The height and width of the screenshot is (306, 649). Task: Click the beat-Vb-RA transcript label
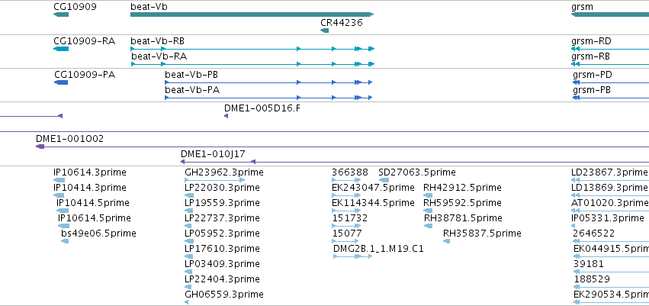coord(159,56)
